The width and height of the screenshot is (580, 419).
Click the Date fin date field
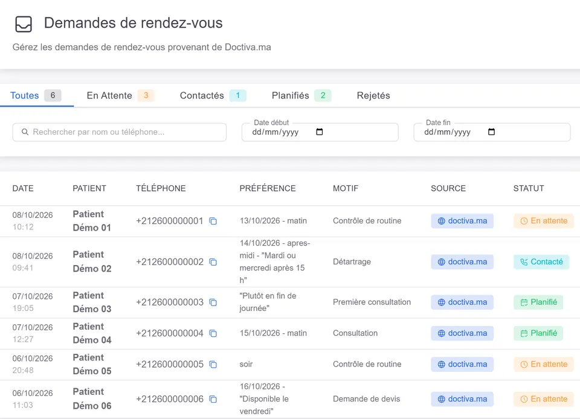492,132
